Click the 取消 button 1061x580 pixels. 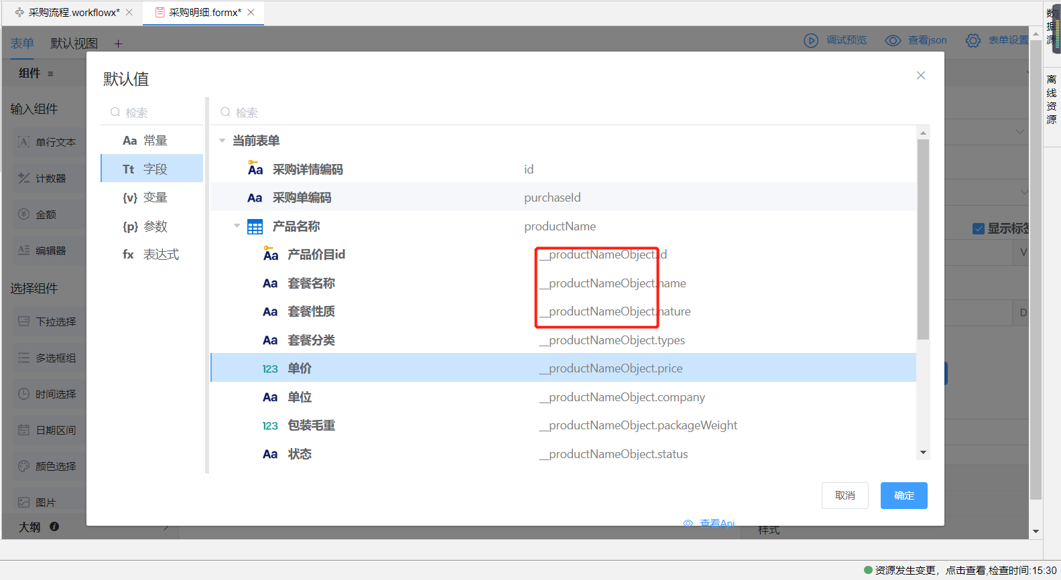pyautogui.click(x=845, y=496)
